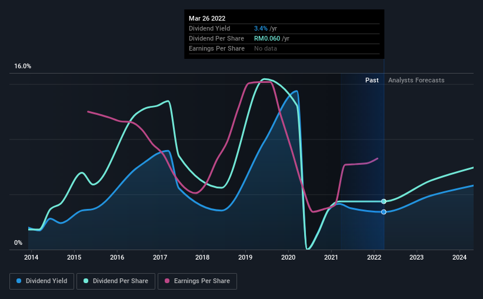Click the tooltip 'Earnings Per Share' row label
Screen dimensions: 483x299
pos(216,48)
